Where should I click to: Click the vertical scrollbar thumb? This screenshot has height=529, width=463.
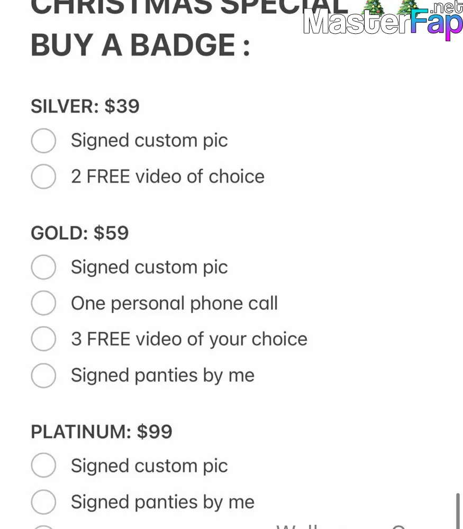click(x=458, y=511)
